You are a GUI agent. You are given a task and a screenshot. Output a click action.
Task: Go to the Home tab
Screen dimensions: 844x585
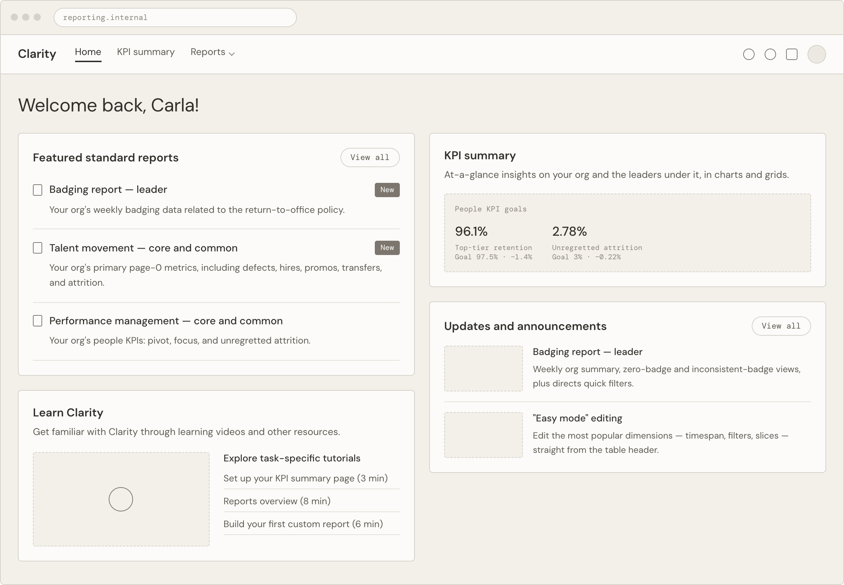(88, 52)
